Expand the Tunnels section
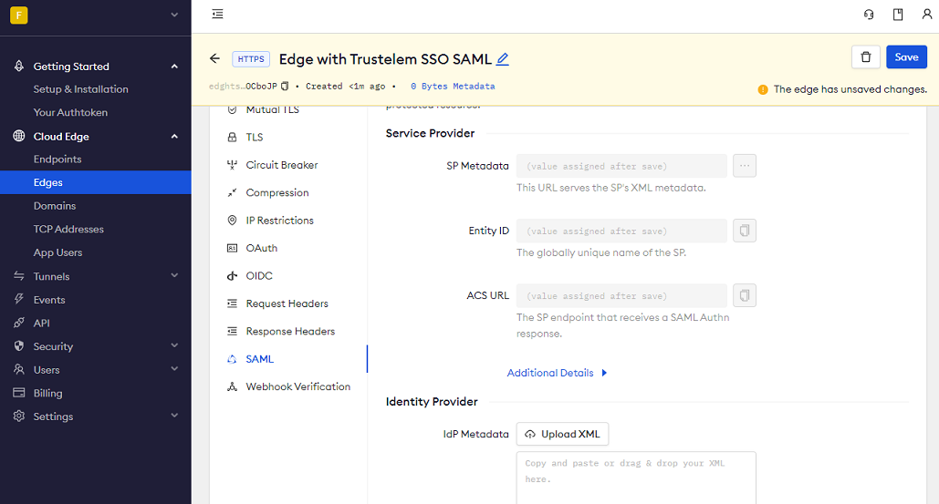The width and height of the screenshot is (939, 504). pyautogui.click(x=174, y=275)
